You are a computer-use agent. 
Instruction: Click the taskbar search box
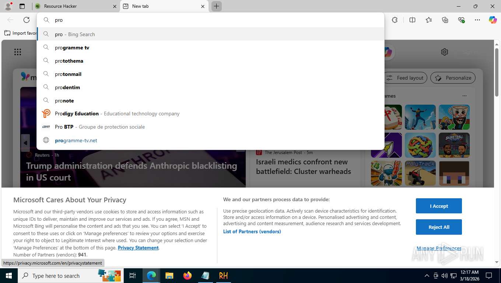[71, 275]
